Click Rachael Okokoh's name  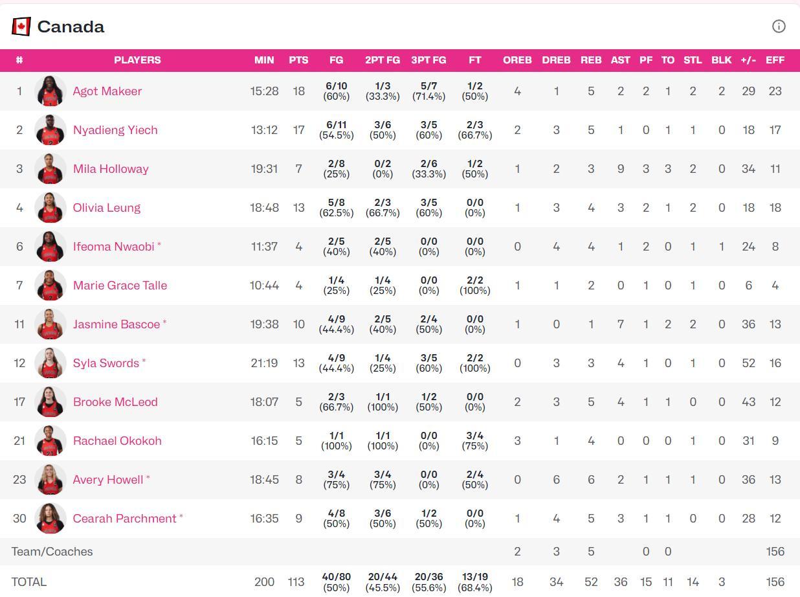(x=117, y=441)
